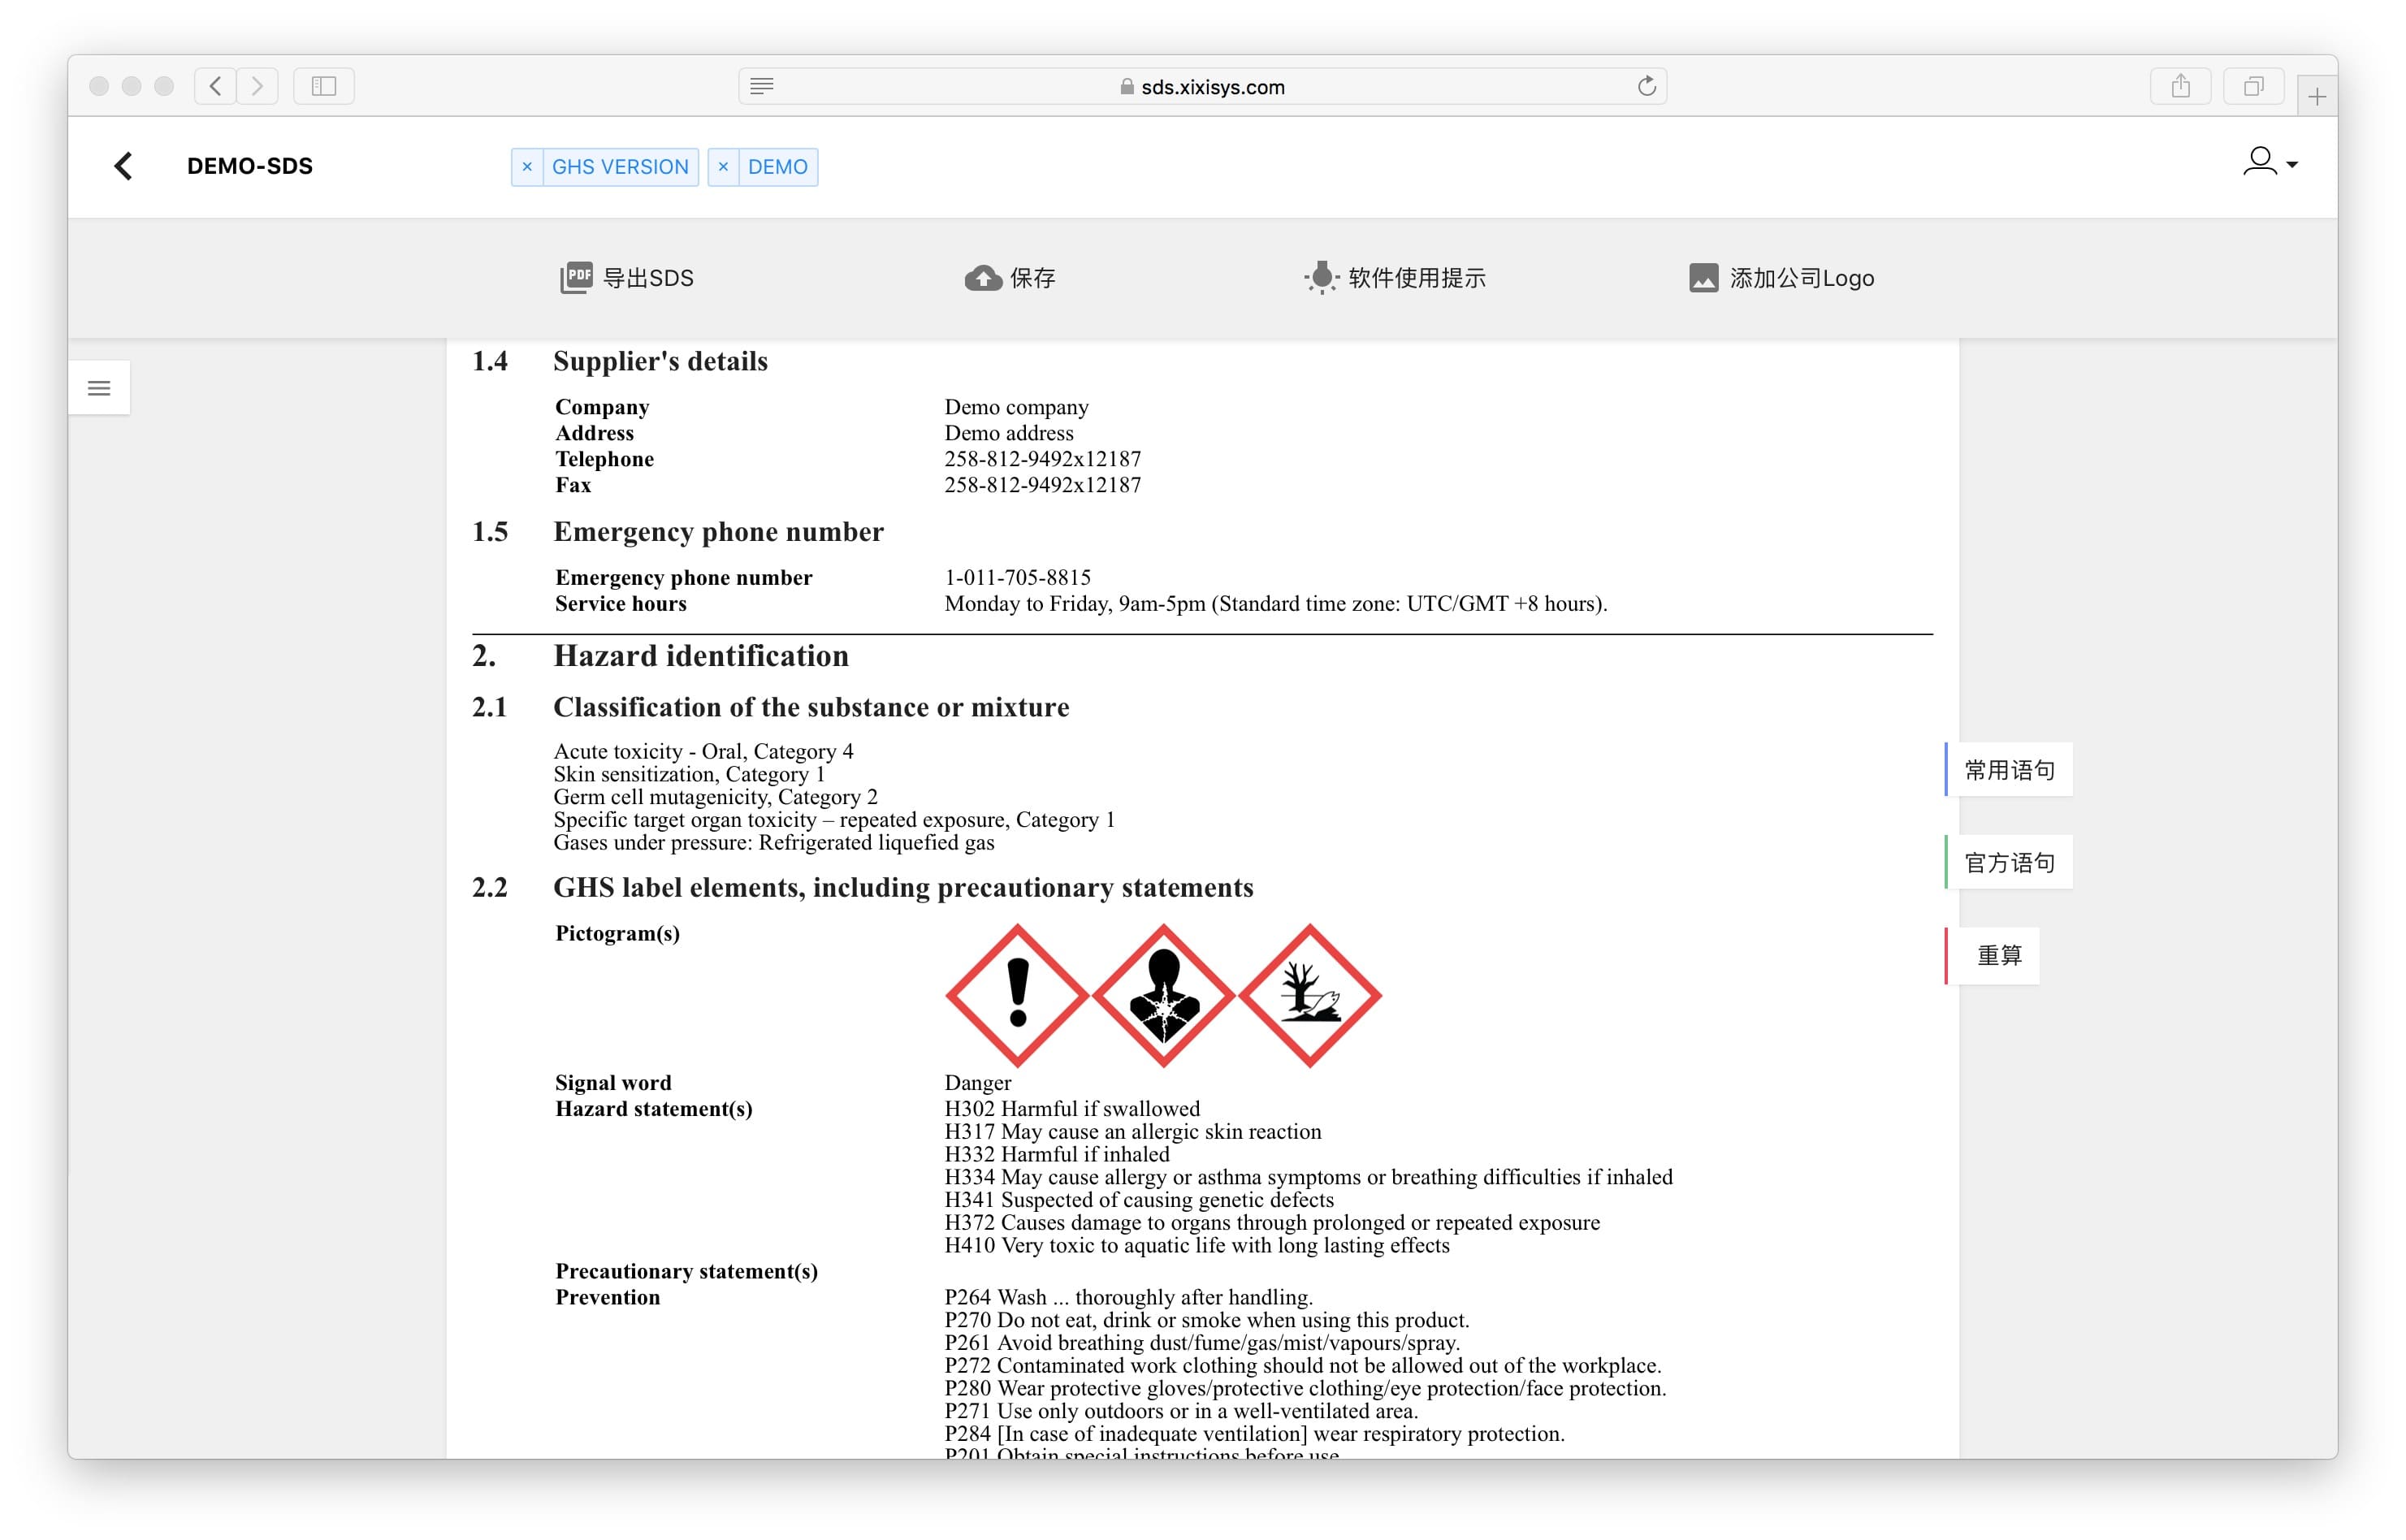The height and width of the screenshot is (1540, 2406).
Task: Open the 常用语句 side tab
Action: (2009, 770)
